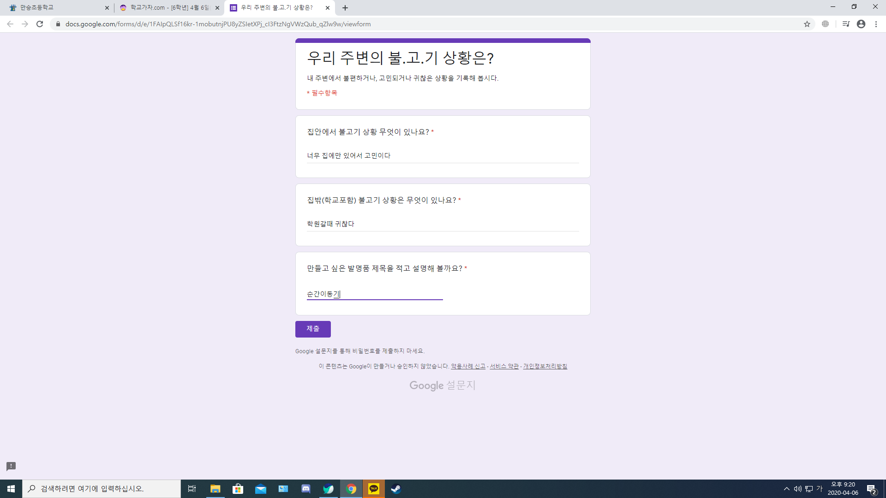Open a new browser tab
Screen dimensions: 886x498
[x=345, y=8]
